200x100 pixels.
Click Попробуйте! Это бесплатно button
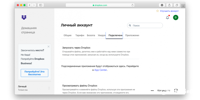(x=34, y=73)
